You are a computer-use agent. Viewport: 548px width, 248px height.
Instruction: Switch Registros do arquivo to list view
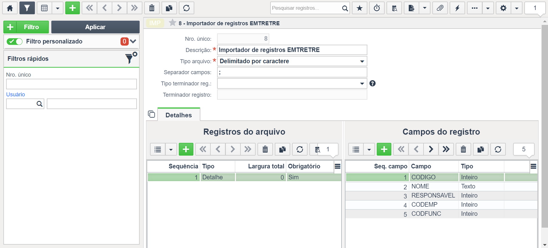pyautogui.click(x=158, y=149)
